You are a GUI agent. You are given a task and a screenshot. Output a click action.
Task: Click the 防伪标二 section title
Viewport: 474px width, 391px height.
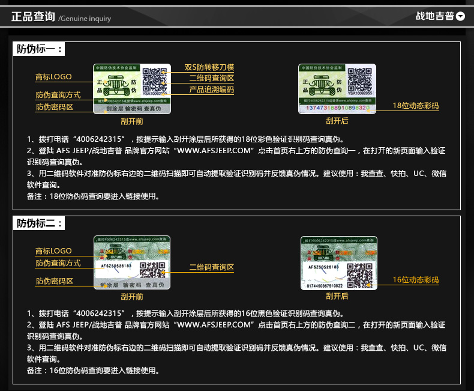(x=39, y=223)
